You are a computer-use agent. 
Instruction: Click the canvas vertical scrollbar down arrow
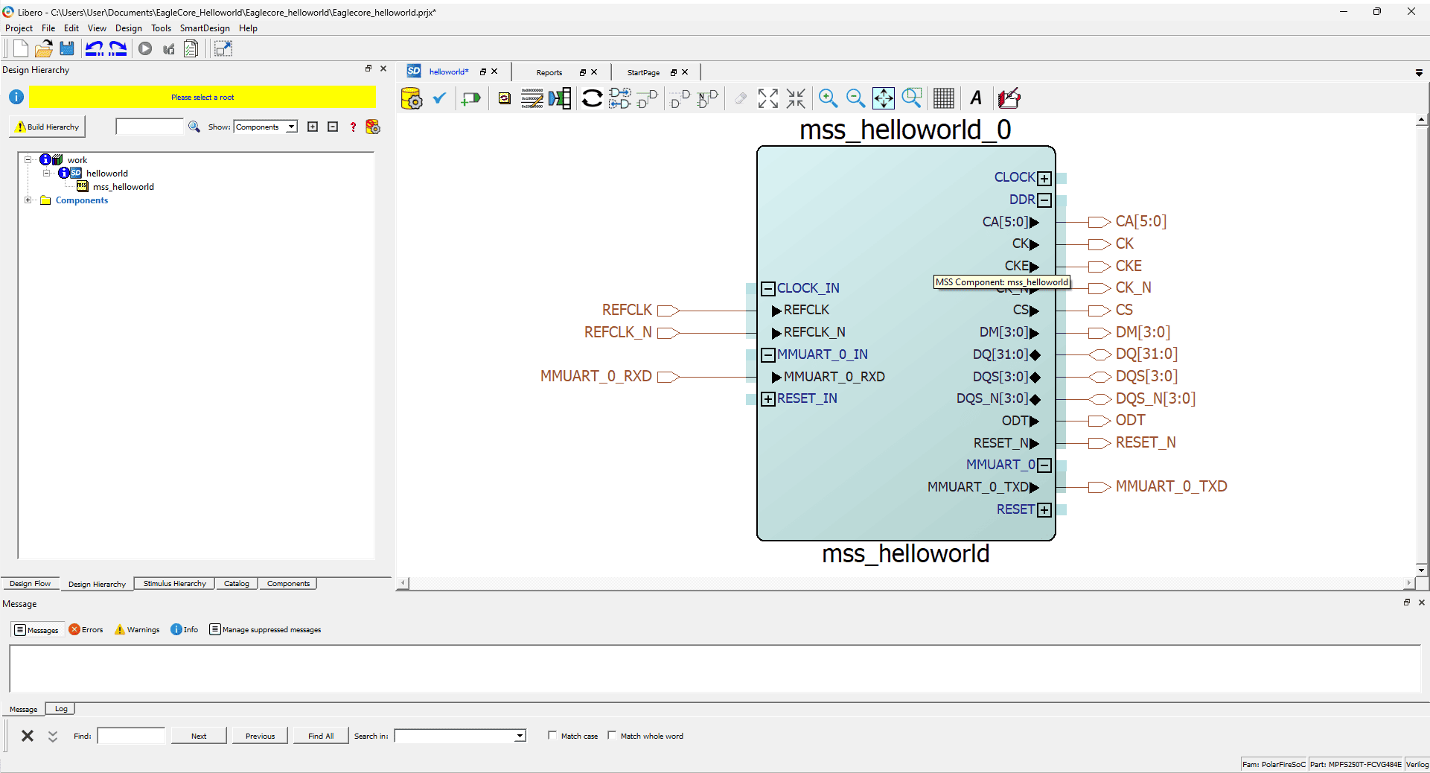click(x=1422, y=570)
